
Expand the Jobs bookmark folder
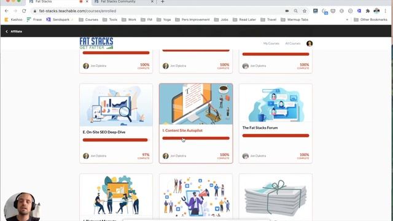[221, 20]
